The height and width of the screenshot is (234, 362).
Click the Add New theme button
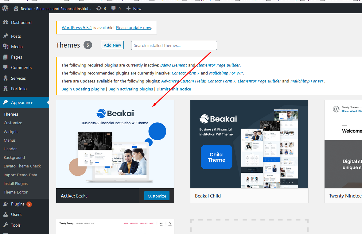(x=112, y=45)
